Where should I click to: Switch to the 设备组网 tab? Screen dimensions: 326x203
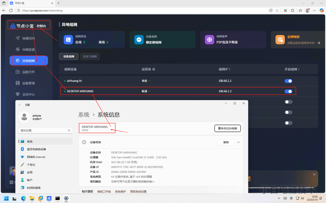click(69, 56)
